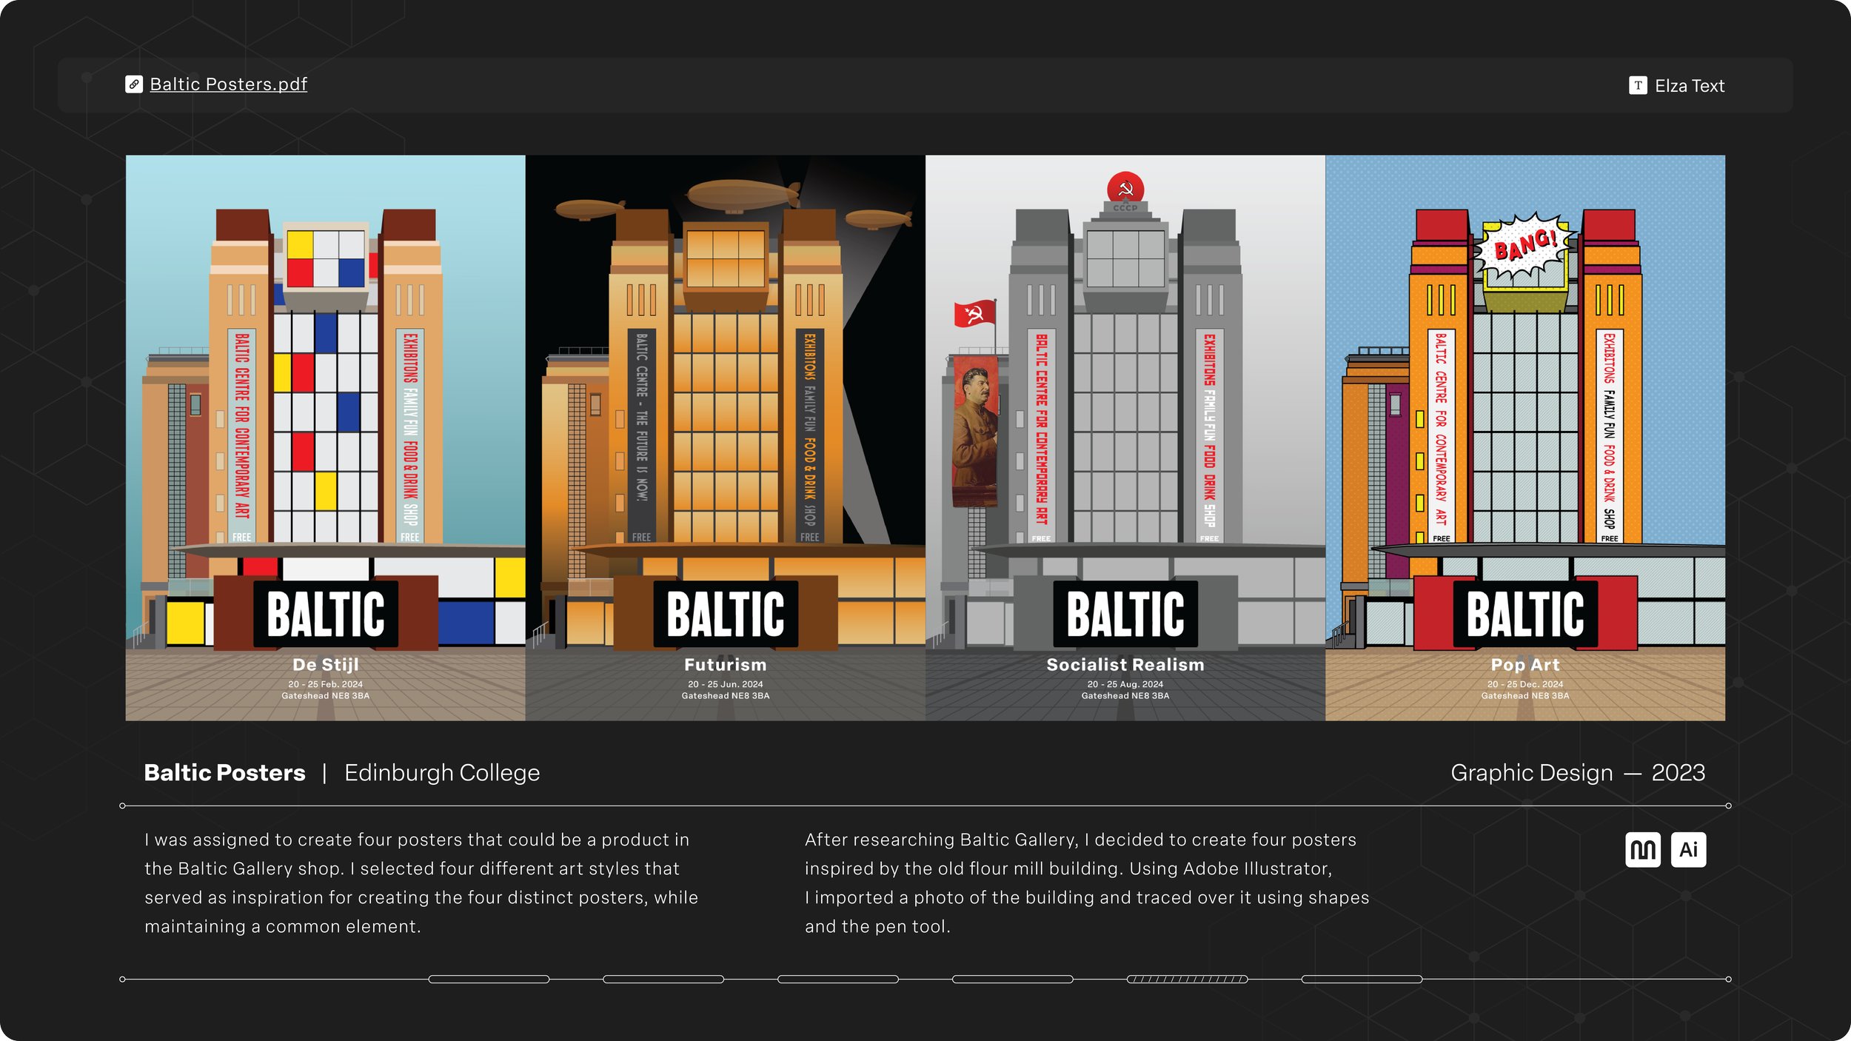The height and width of the screenshot is (1041, 1851).
Task: Click the Elza Text font label
Action: [x=1690, y=86]
